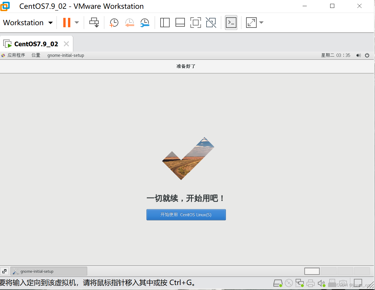Click the CD/DVD drive status icon
This screenshot has height=290, width=375.
(x=289, y=283)
